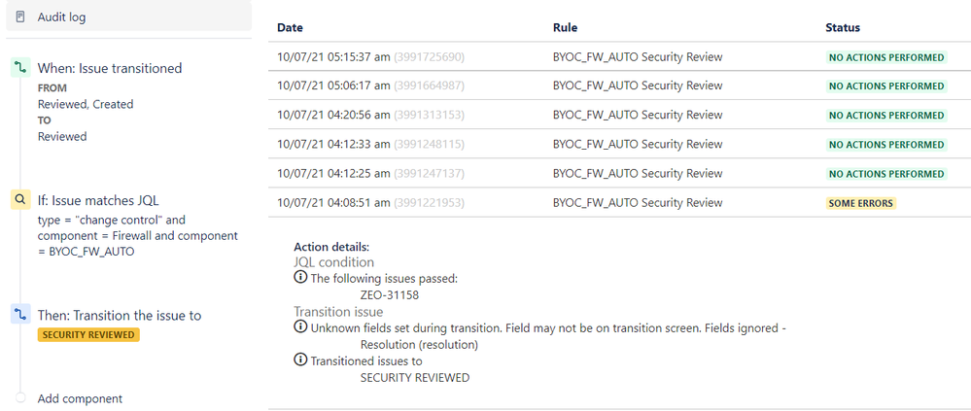This screenshot has width=971, height=411.
Task: Click the Audit log document icon
Action: click(20, 17)
